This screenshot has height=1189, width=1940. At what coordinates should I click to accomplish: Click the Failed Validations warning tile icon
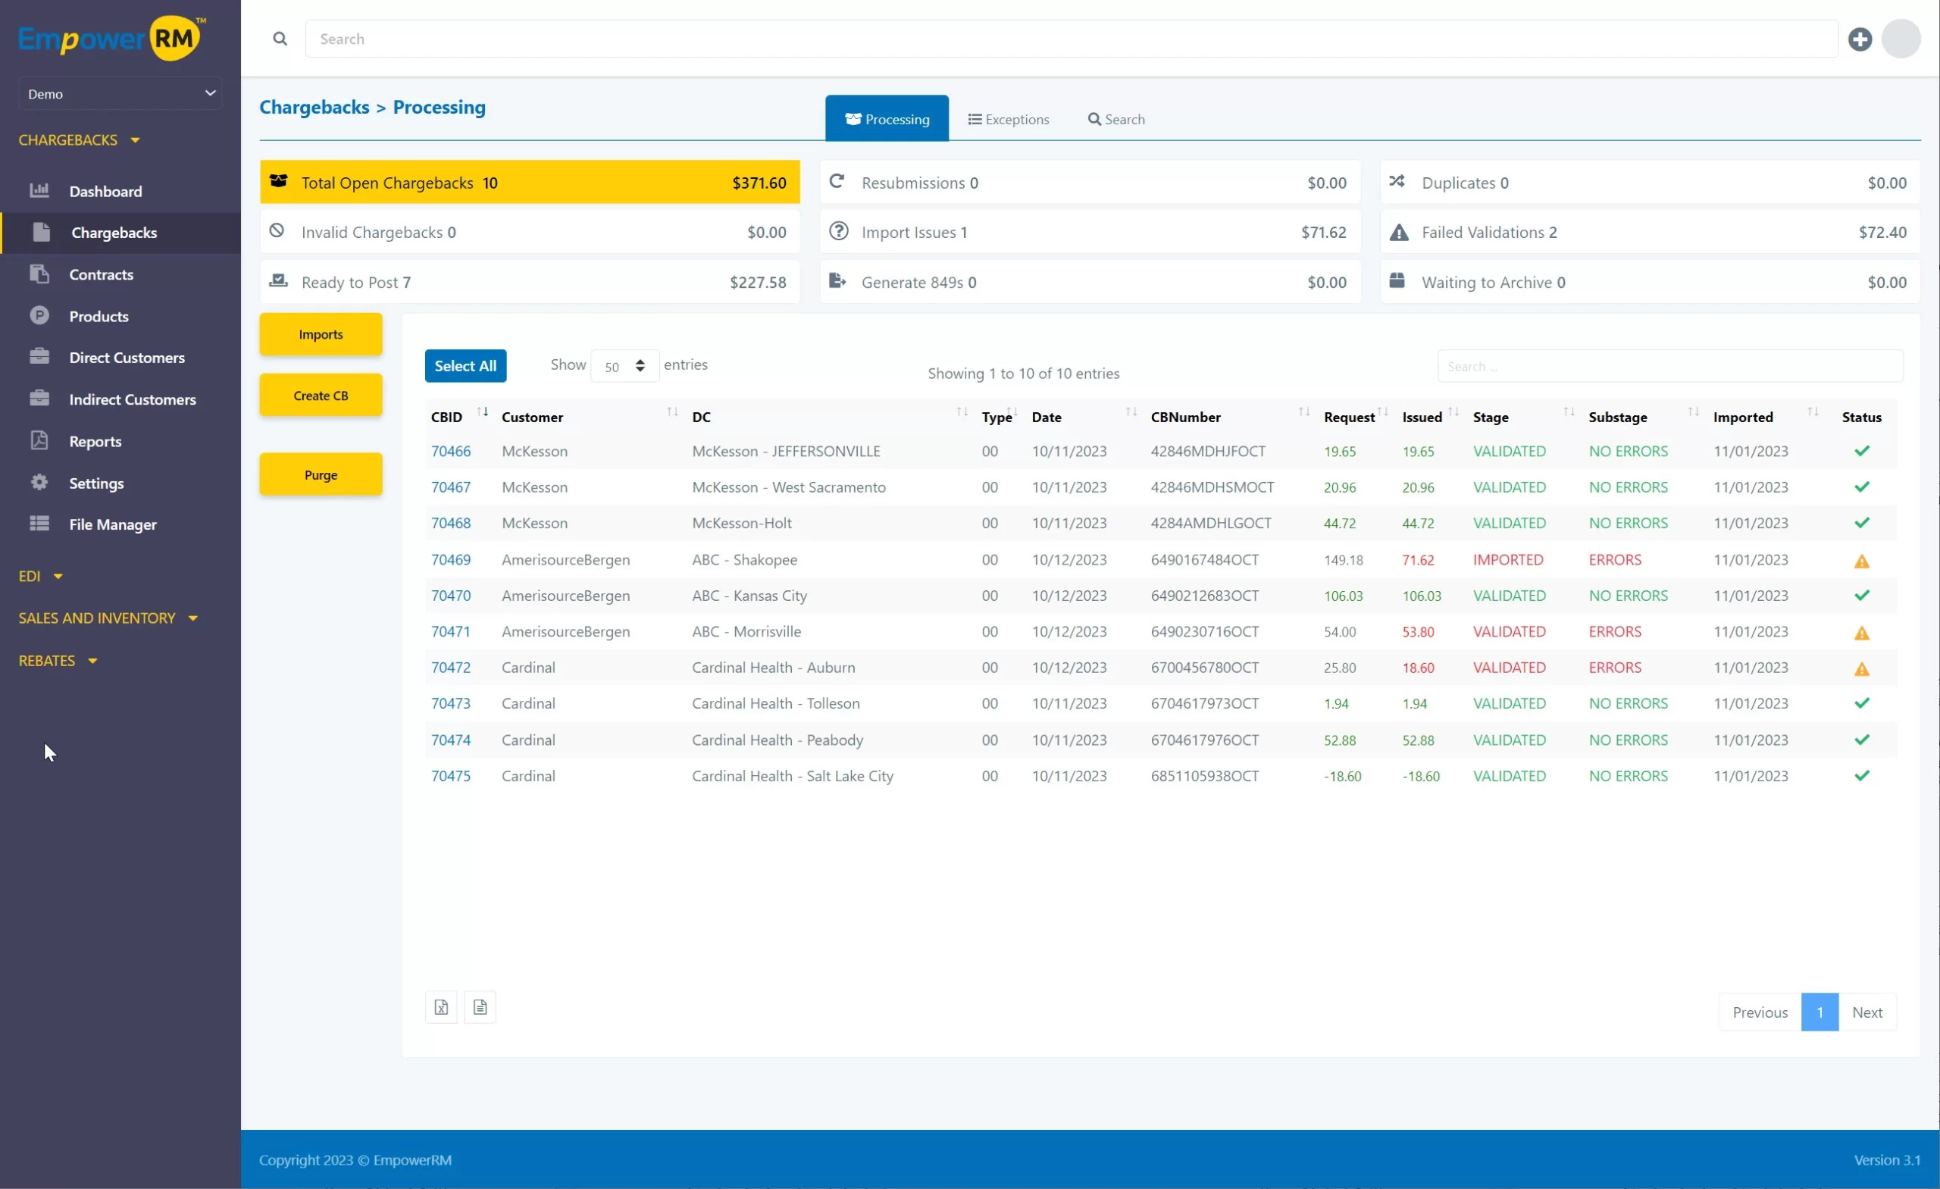[1398, 233]
